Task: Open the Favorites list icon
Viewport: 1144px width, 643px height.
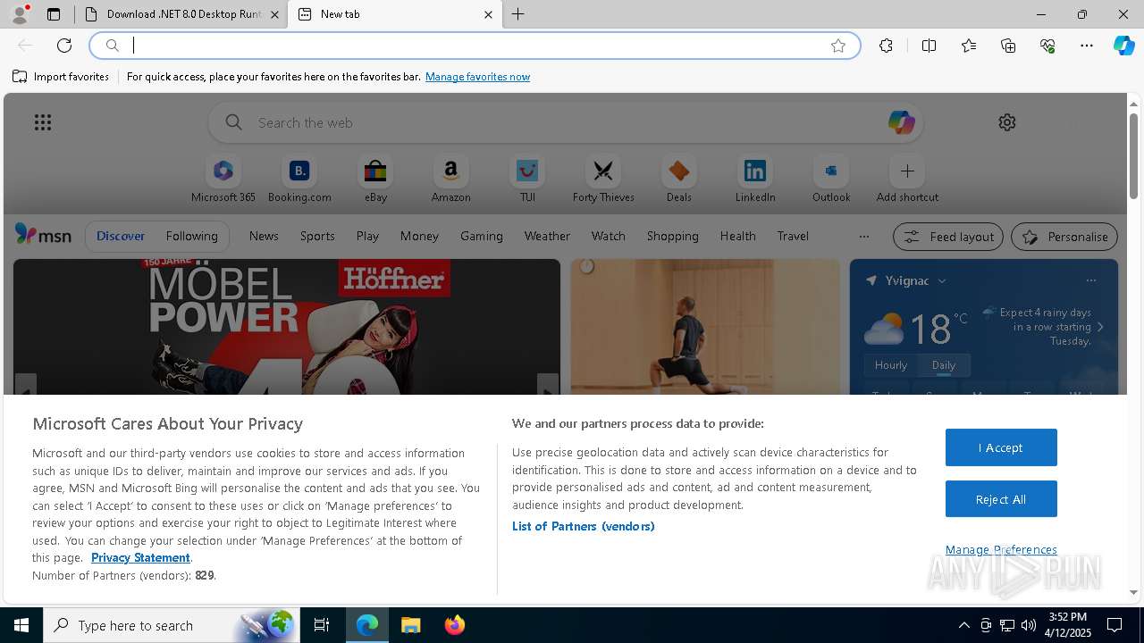Action: [969, 46]
